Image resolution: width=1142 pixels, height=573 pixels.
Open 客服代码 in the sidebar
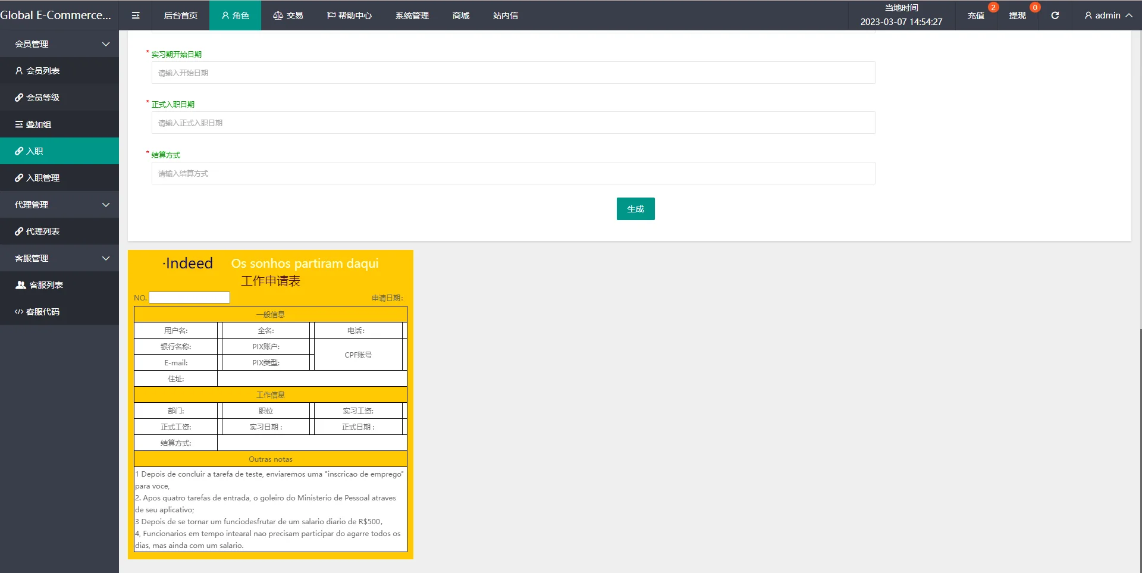[x=43, y=312]
